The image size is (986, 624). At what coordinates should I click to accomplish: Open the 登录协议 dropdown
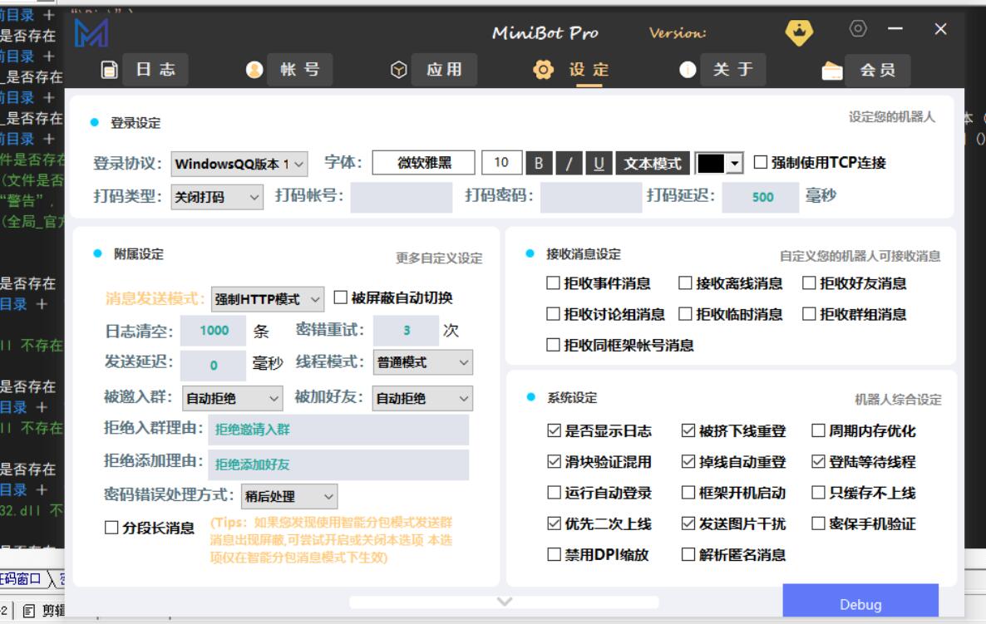[239, 164]
